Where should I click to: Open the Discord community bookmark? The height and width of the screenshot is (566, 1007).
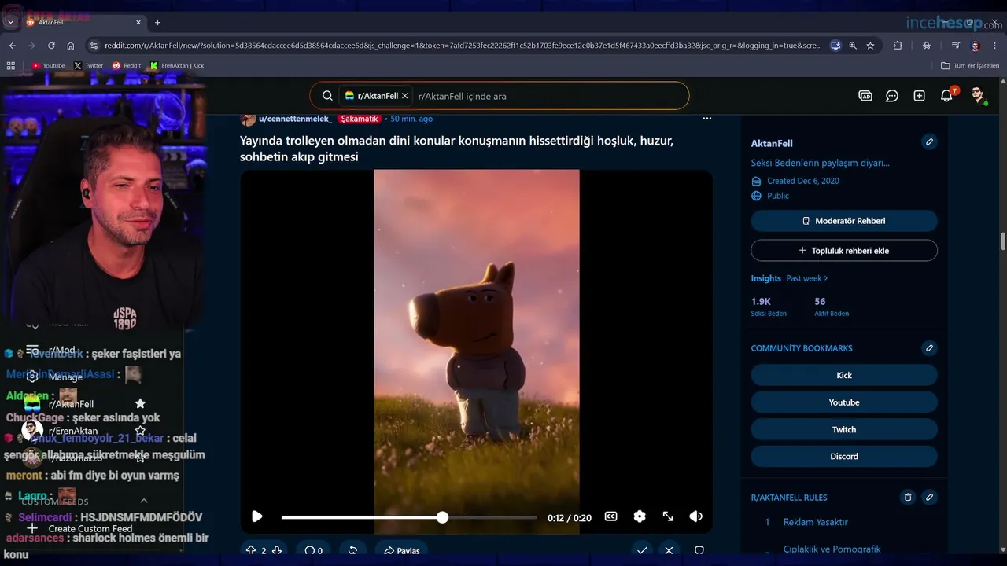[844, 456]
